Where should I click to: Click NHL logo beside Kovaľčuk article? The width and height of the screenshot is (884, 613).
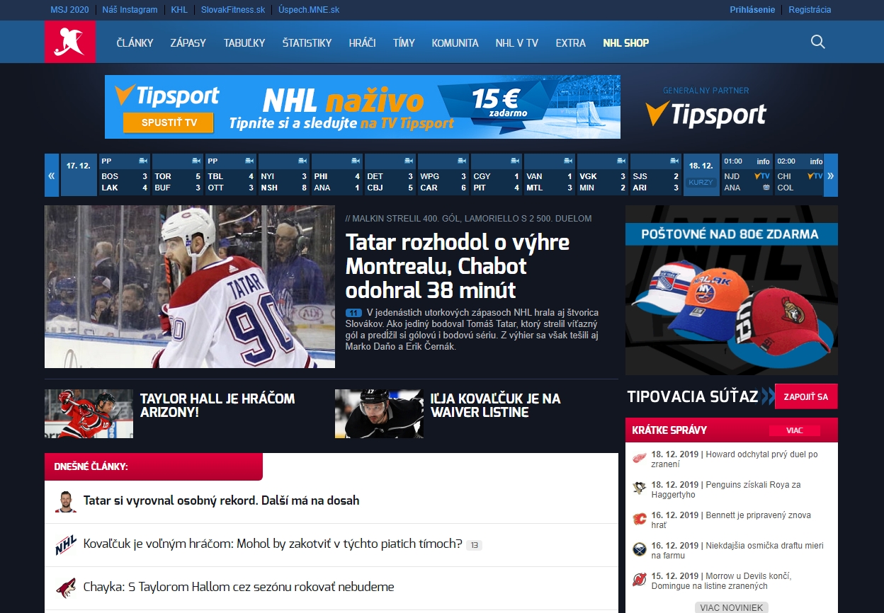point(66,545)
